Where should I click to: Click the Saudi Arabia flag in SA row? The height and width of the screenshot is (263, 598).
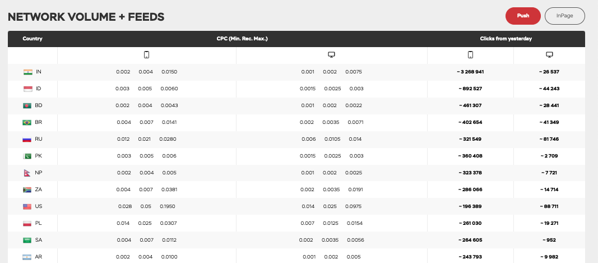coord(27,240)
